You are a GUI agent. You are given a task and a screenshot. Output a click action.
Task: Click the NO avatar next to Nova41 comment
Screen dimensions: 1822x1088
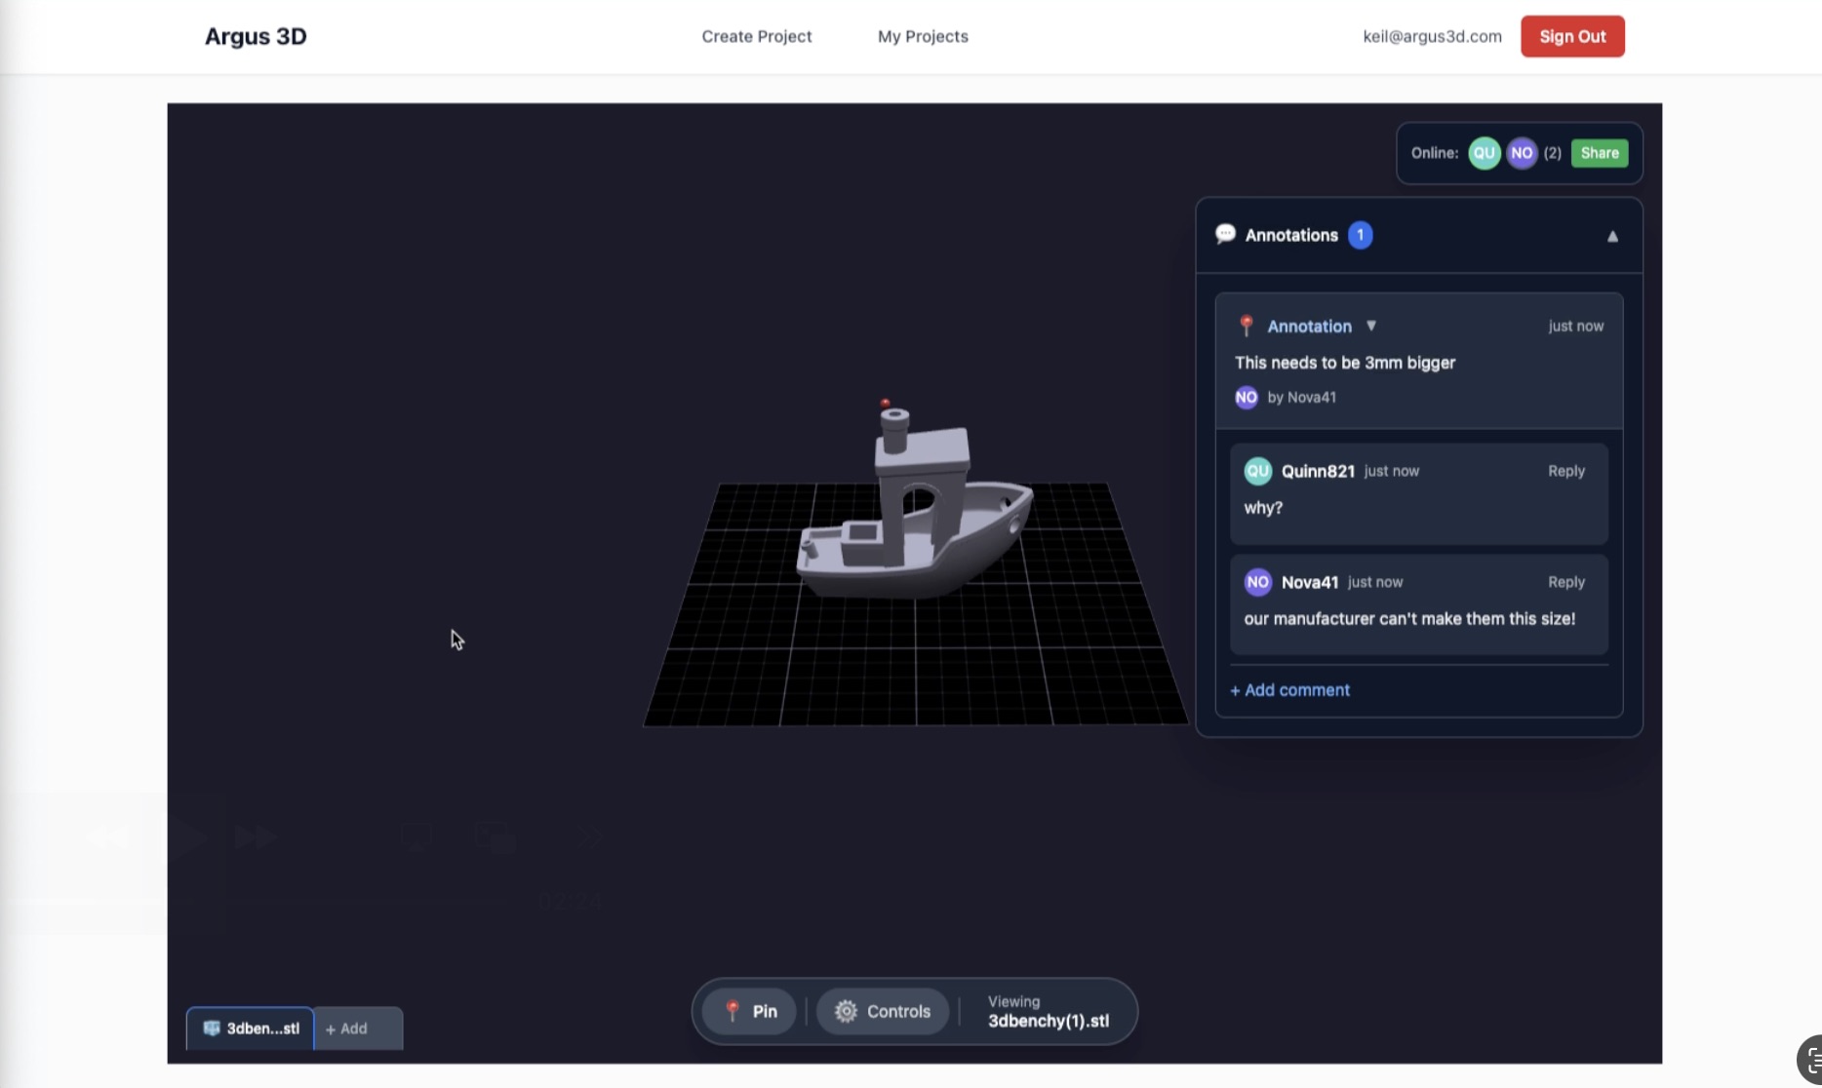coord(1257,582)
